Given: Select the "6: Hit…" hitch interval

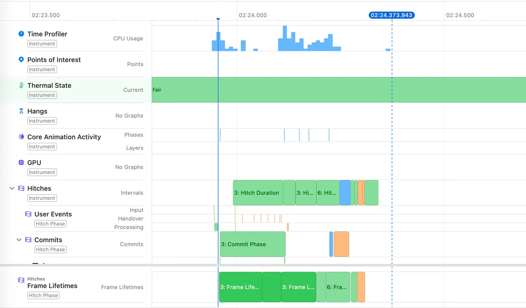Looking at the screenshot, I should point(328,193).
